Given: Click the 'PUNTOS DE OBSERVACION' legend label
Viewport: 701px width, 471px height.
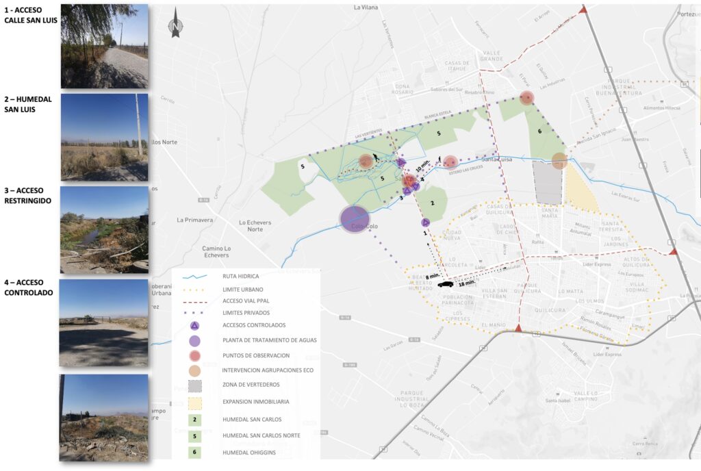Looking at the screenshot, I should 256,356.
